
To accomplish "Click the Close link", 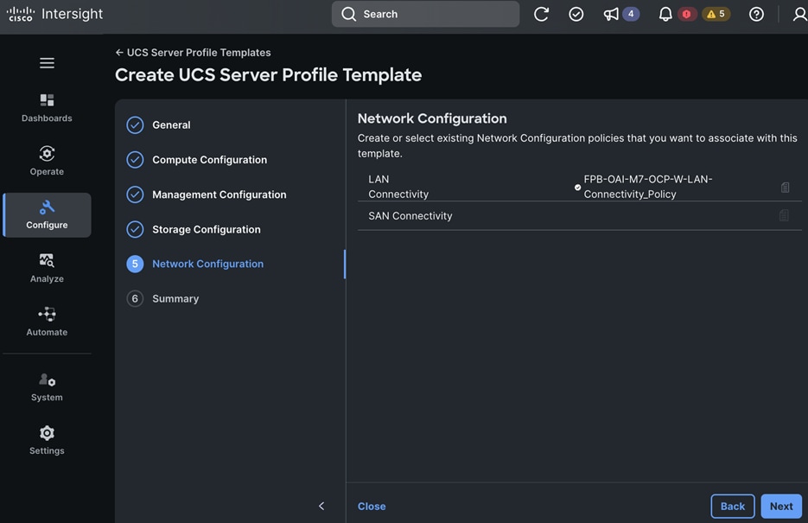I will [372, 507].
